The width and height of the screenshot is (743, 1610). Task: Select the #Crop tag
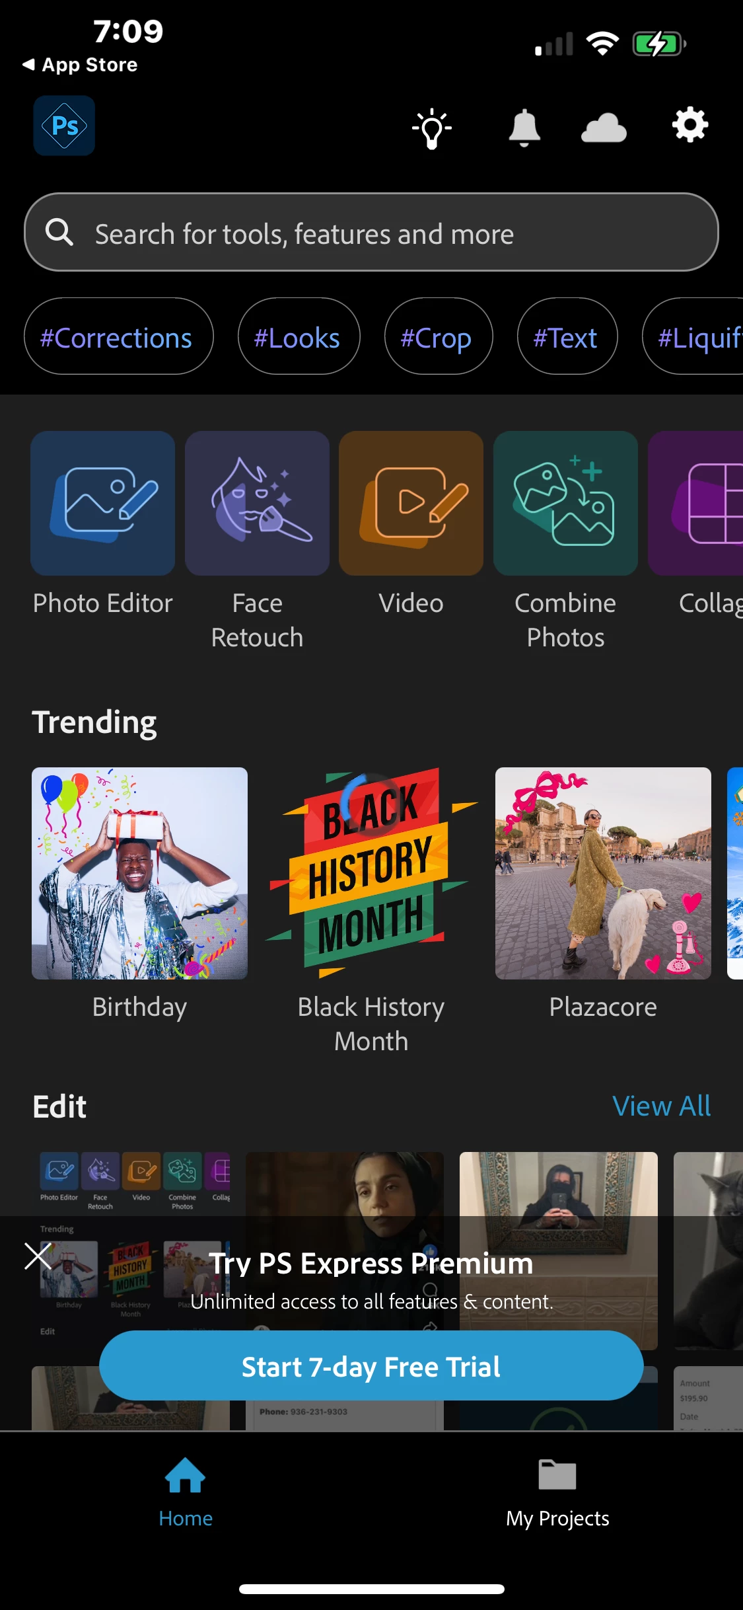pyautogui.click(x=439, y=336)
